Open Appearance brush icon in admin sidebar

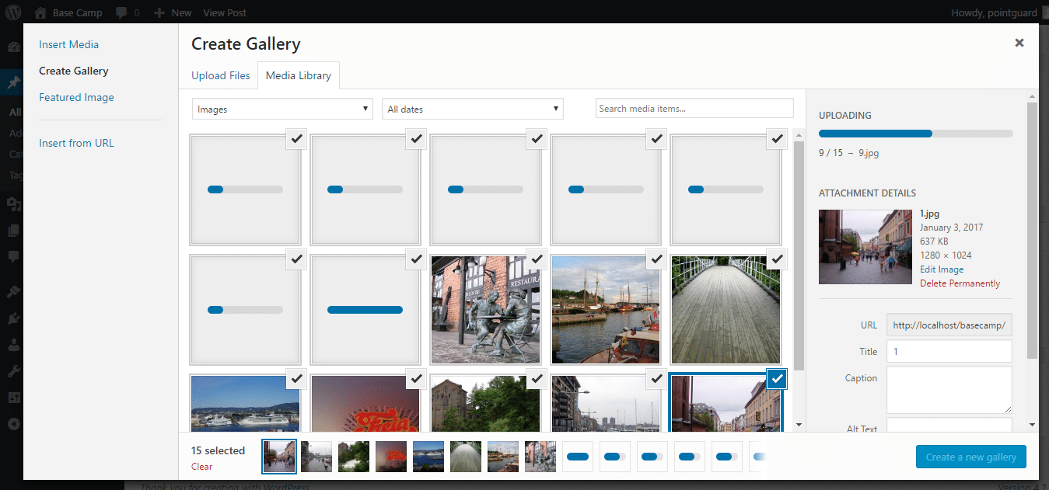(13, 292)
